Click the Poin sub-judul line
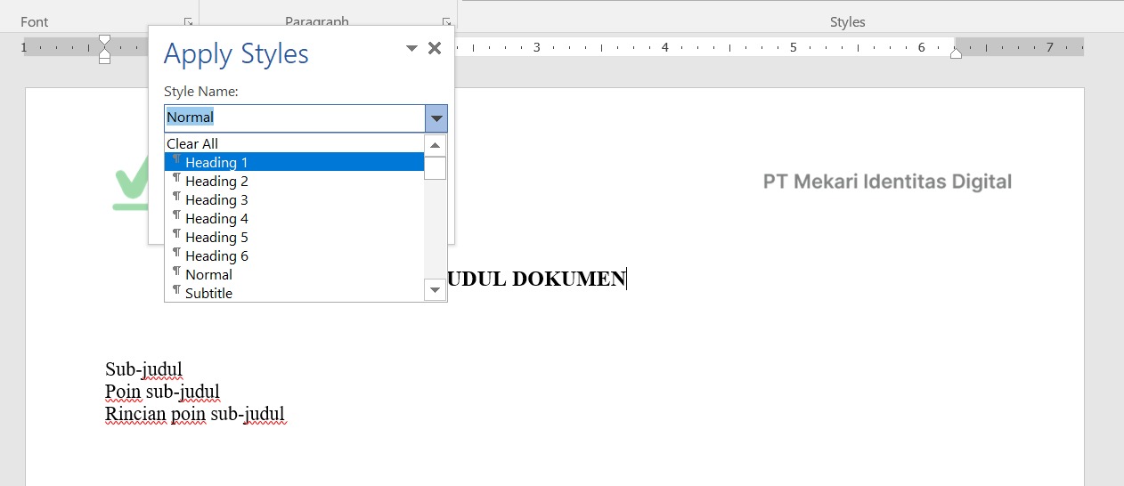This screenshot has width=1124, height=486. pos(162,392)
